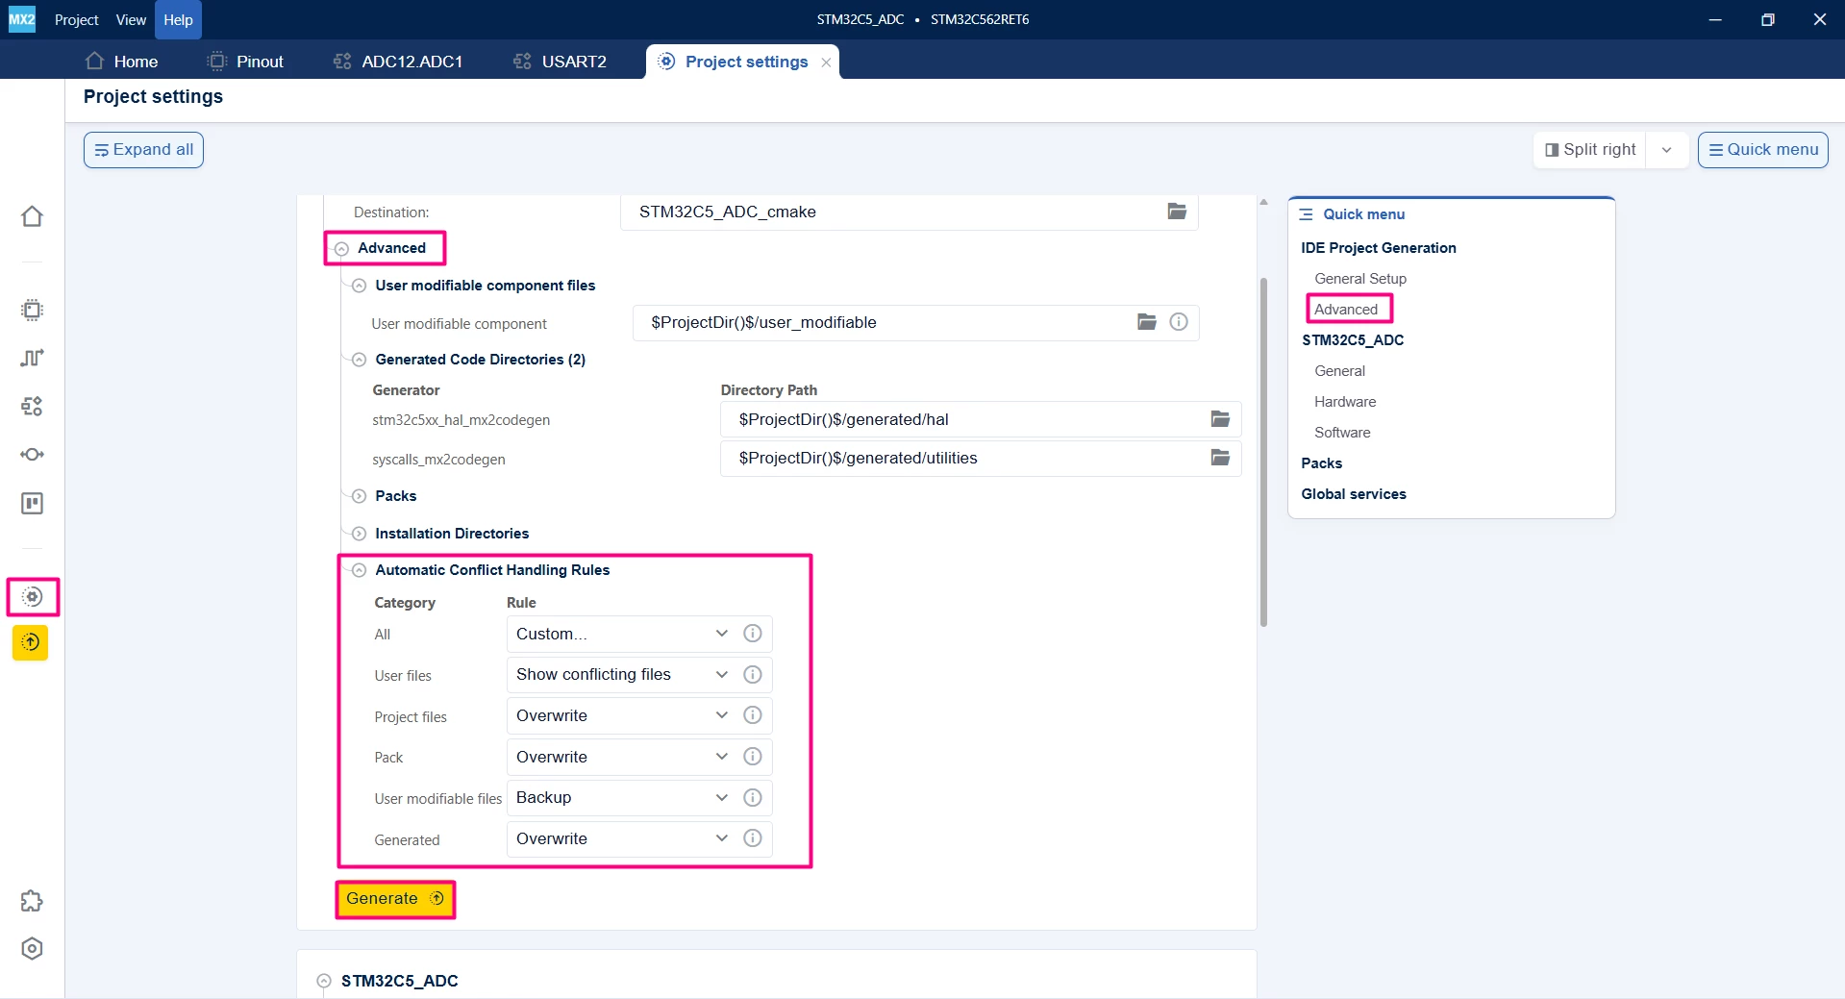Viewport: 1845px width, 999px height.
Task: Click the Expand all button
Action: (143, 150)
